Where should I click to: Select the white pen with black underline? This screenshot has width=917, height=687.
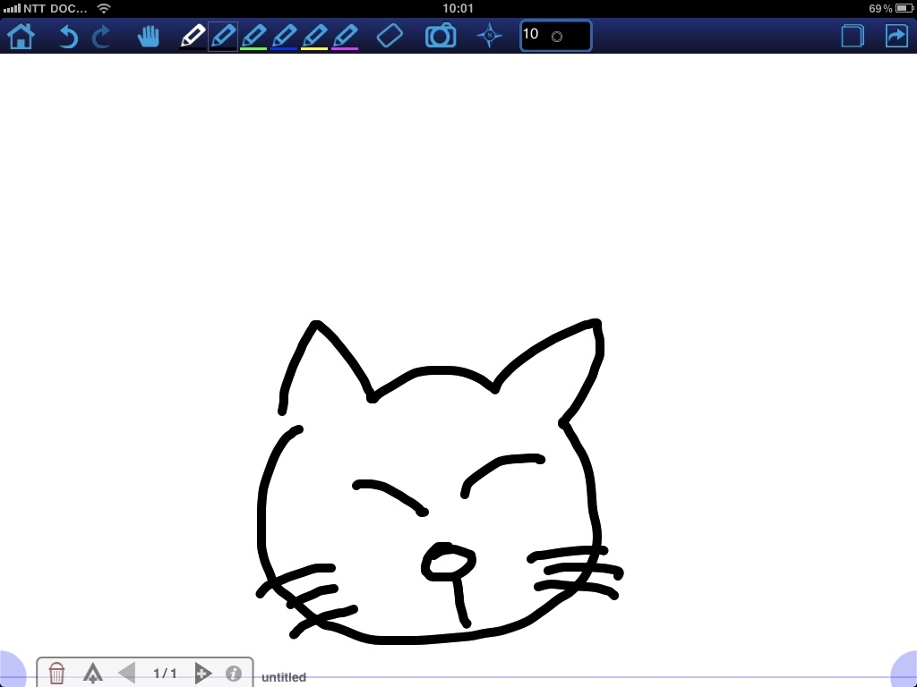pos(193,36)
